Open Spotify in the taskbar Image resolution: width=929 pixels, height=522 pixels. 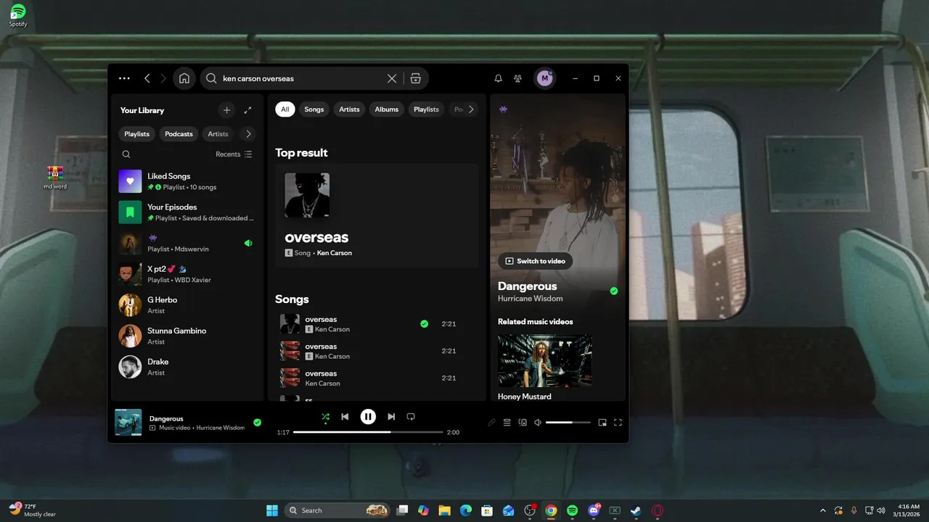pyautogui.click(x=572, y=510)
